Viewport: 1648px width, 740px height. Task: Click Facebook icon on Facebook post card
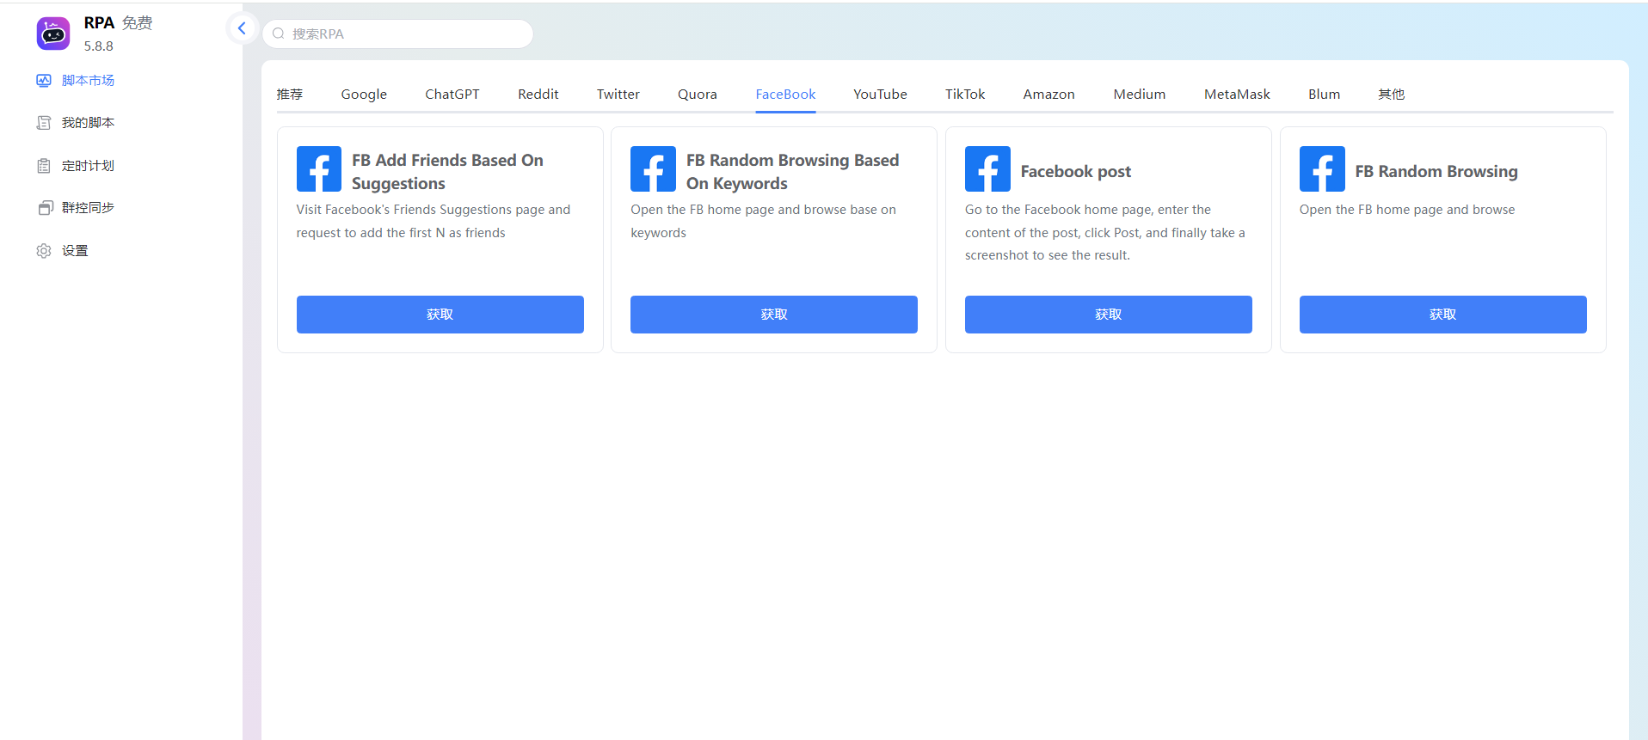pos(987,169)
